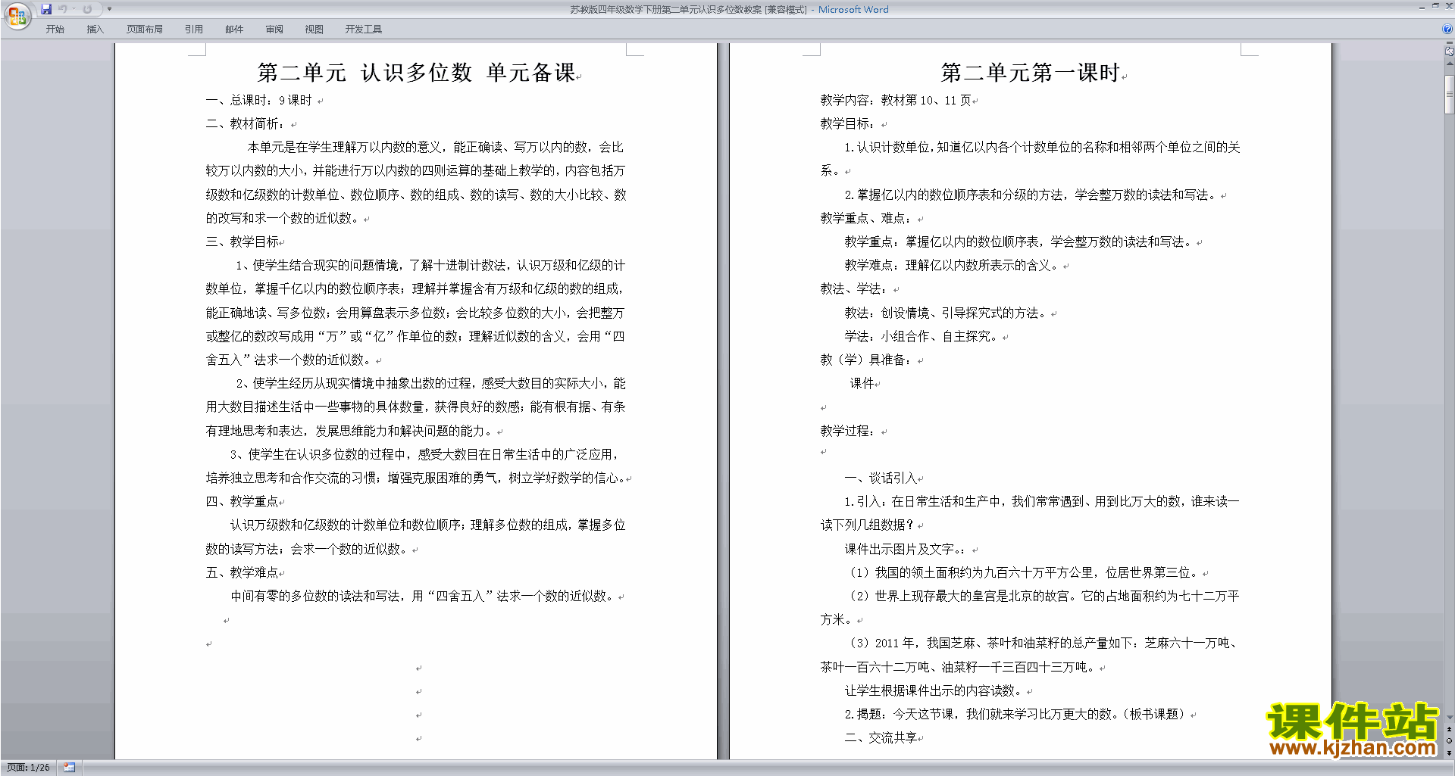This screenshot has width=1455, height=776.
Task: Click the line 教学难点：理解亿以内数所表示的含义。
Action: point(953,265)
